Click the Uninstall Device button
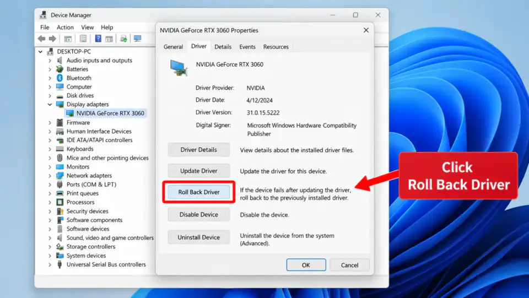 199,237
